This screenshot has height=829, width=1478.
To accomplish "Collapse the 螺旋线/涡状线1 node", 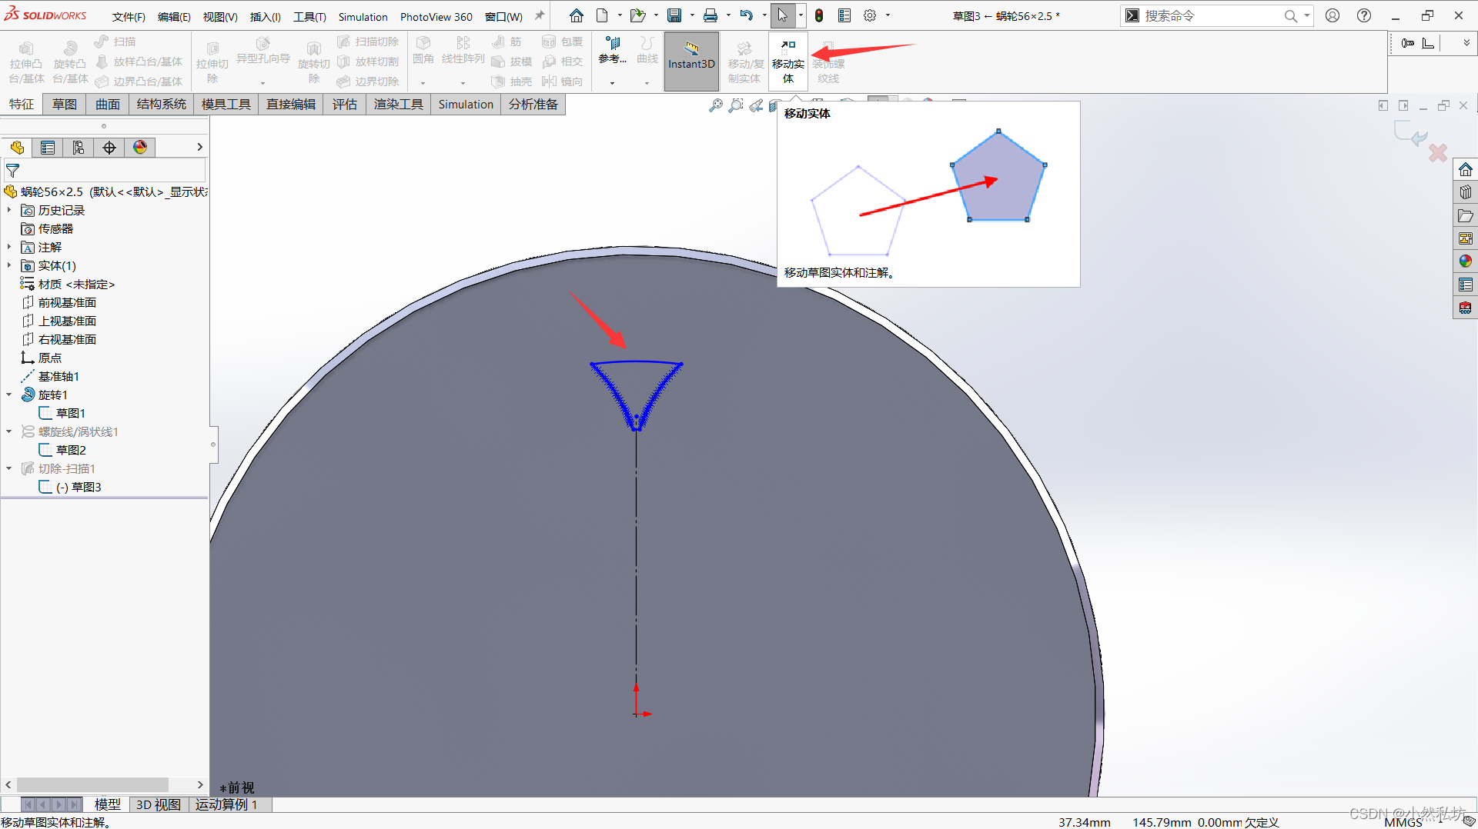I will click(9, 431).
